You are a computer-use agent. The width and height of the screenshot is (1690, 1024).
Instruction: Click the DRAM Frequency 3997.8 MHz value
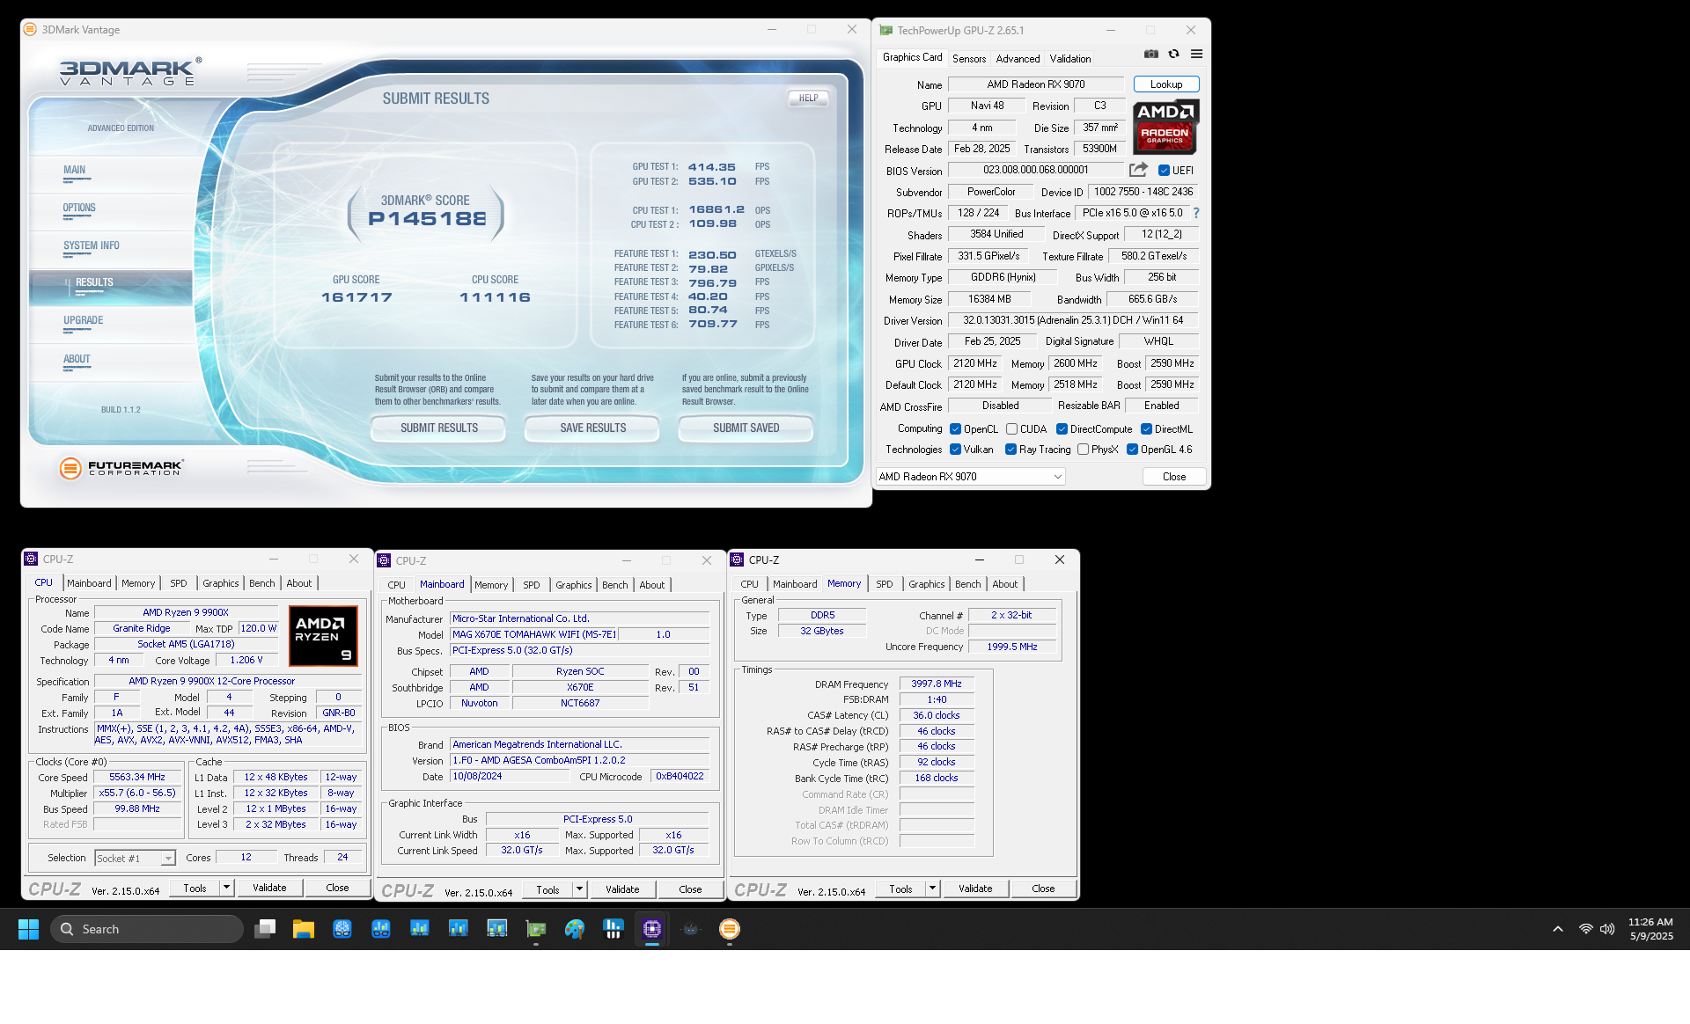pos(937,684)
